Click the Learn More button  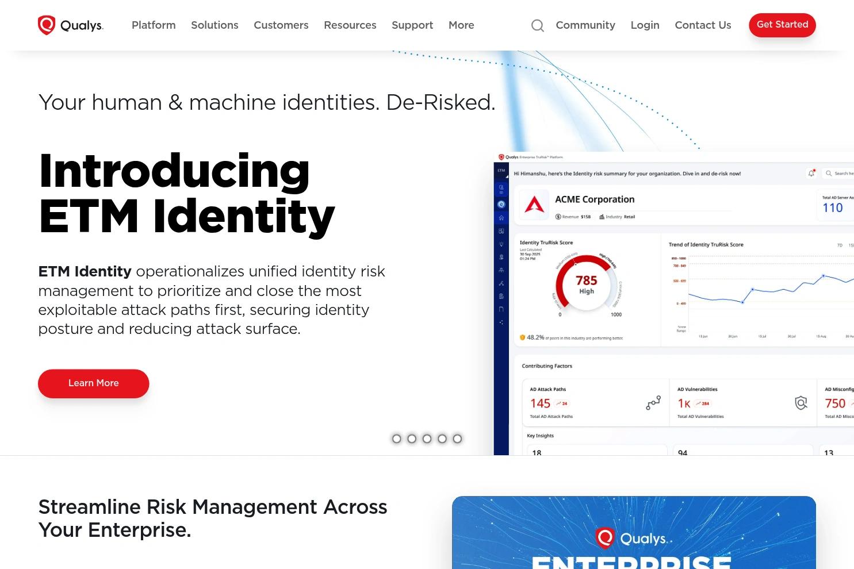(x=94, y=383)
